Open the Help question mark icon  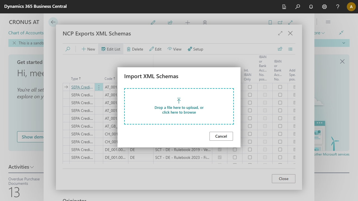tap(338, 7)
